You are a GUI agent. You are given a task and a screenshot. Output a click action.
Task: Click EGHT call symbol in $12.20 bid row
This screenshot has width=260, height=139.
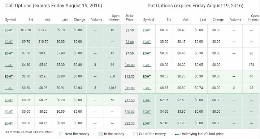[9, 30]
